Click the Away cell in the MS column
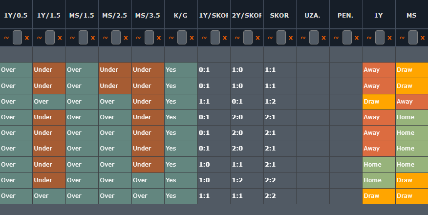 pyautogui.click(x=411, y=102)
